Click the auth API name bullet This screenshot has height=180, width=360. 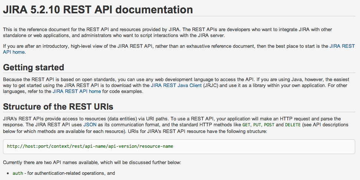coord(18,173)
